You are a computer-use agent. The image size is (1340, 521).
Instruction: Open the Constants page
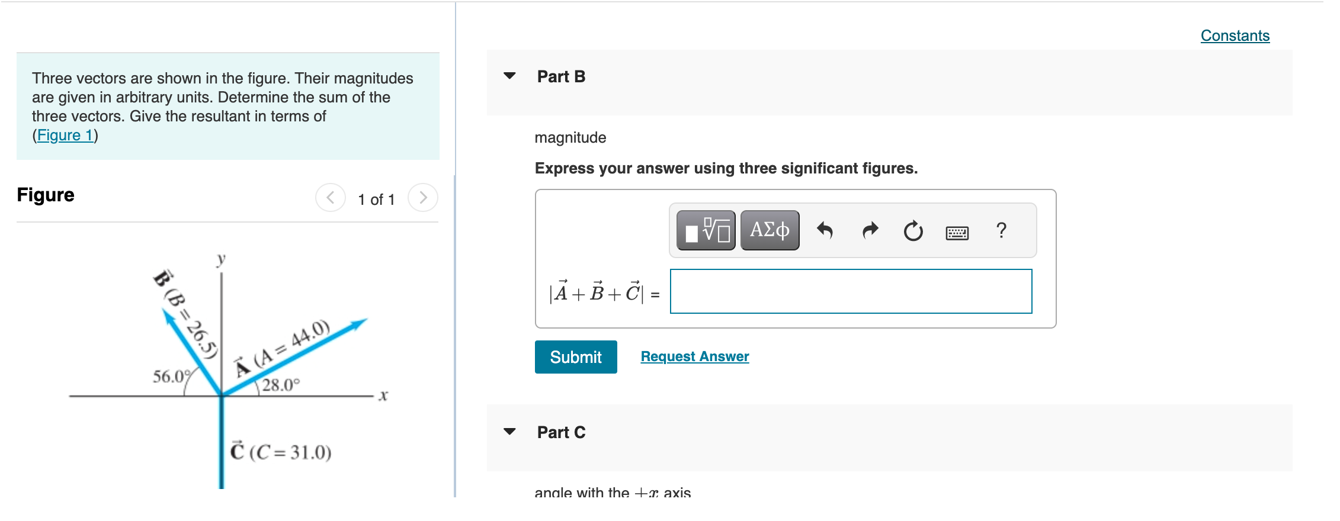click(x=1235, y=36)
